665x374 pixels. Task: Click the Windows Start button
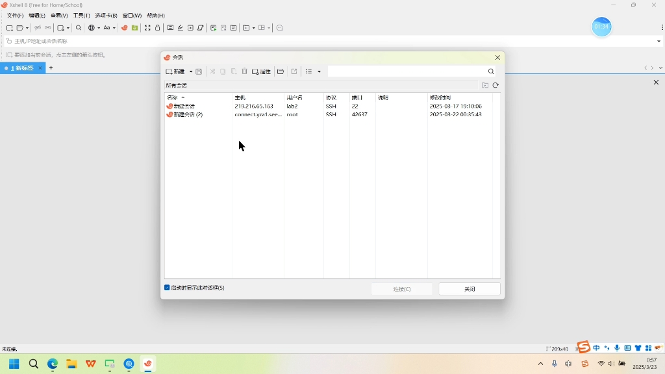(x=14, y=364)
